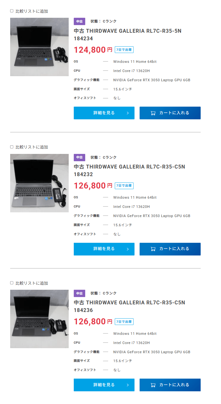Check 比較リストに追加 for GALLERIA 184232
Viewport: 221px width, 404px height.
coord(12,147)
